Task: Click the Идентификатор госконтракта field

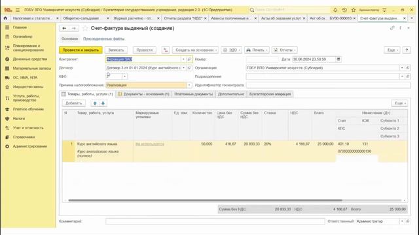Action: click(x=329, y=85)
